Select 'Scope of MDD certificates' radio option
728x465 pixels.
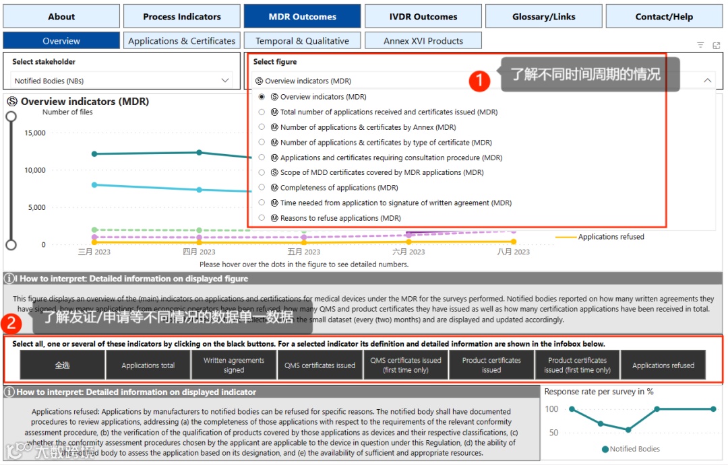(262, 172)
